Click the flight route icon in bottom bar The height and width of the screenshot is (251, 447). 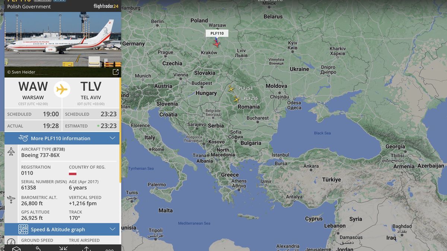click(x=38, y=249)
